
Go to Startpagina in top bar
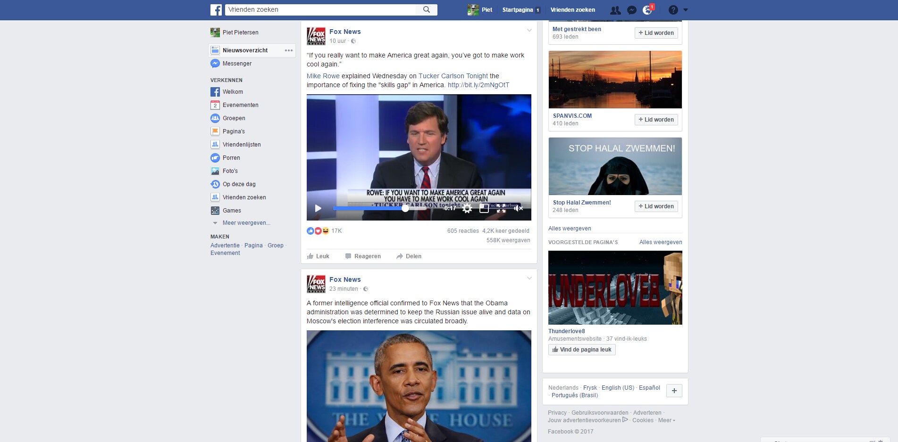click(x=517, y=10)
